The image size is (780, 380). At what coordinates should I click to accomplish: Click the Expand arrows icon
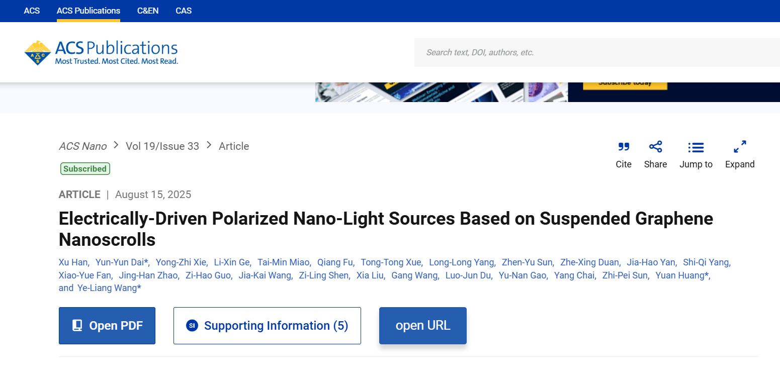coord(740,147)
